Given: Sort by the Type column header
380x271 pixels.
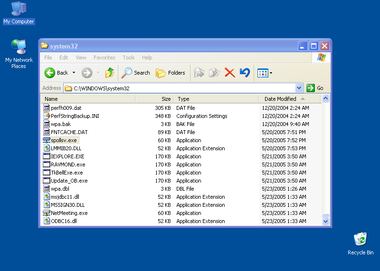Looking at the screenshot, I should 216,99.
